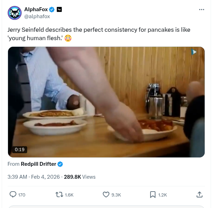Open the AlphaFox profile avatar
Image resolution: width=212 pixels, height=208 pixels.
15,13
